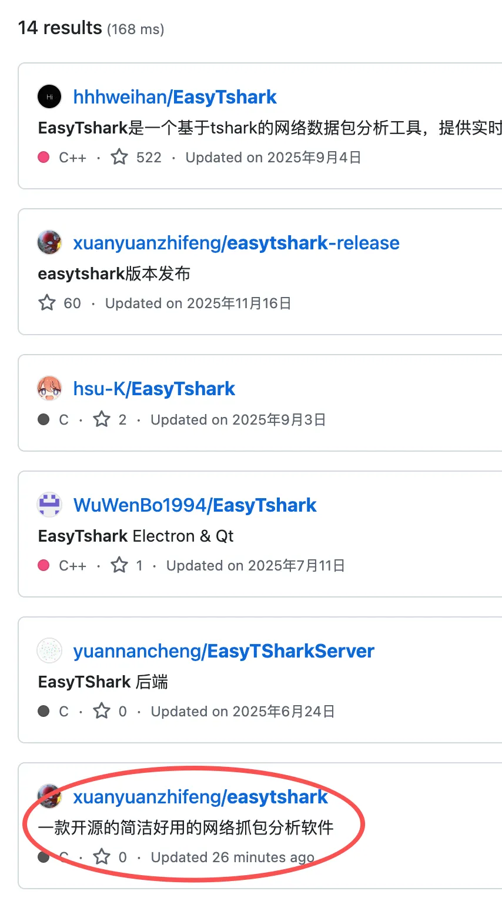Click the gray C language dot on hsu-K result
502x901 pixels.
43,419
